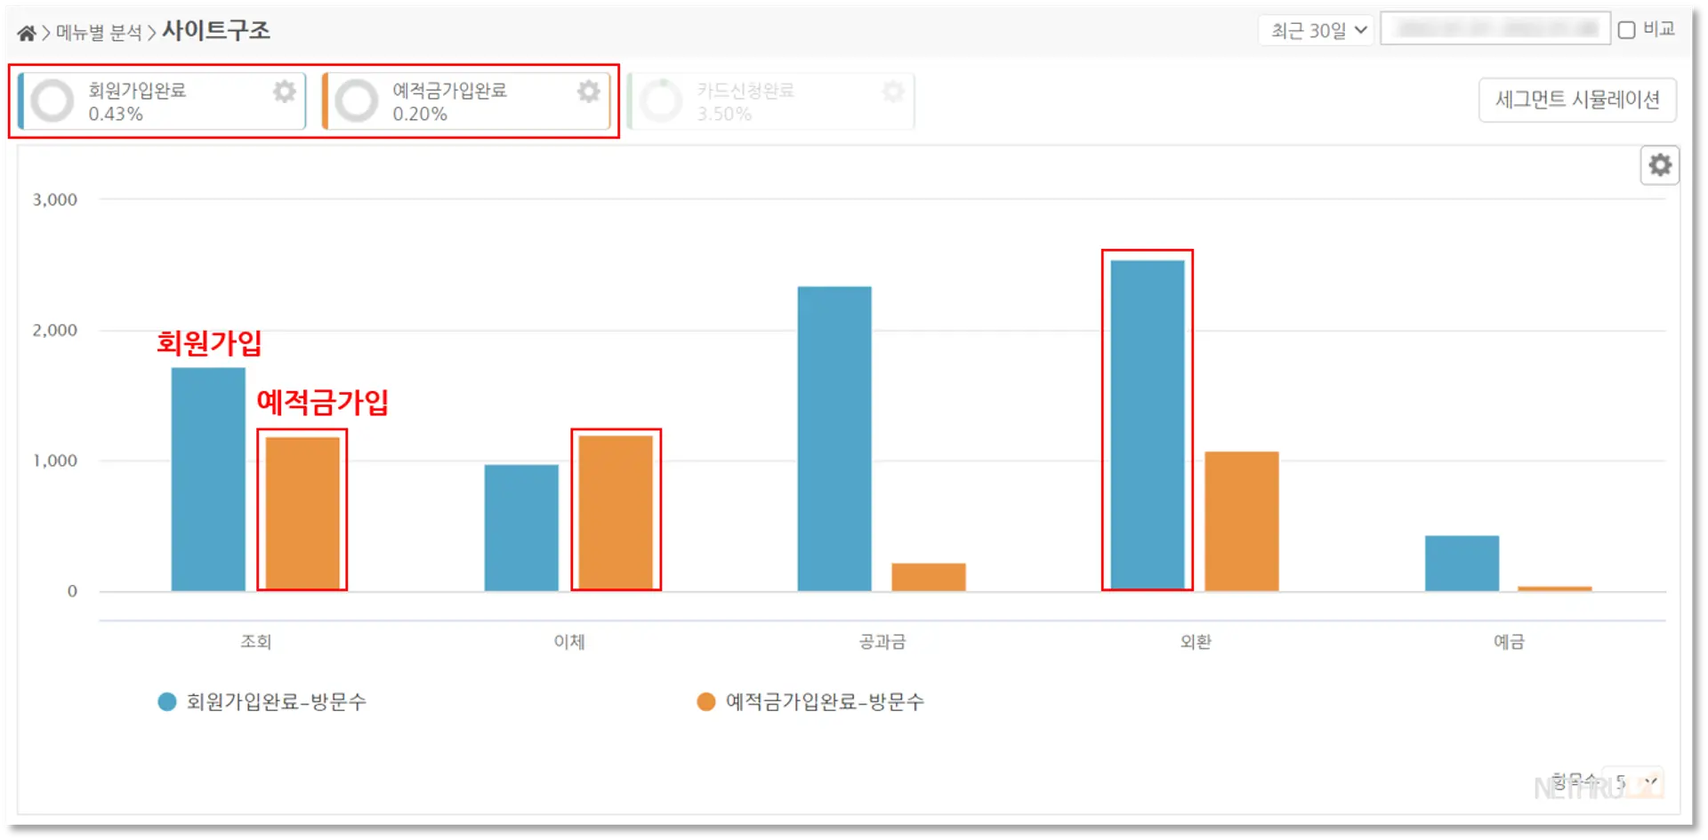Click the 공과금 axis label
This screenshot has height=840, width=1708.
[x=882, y=642]
